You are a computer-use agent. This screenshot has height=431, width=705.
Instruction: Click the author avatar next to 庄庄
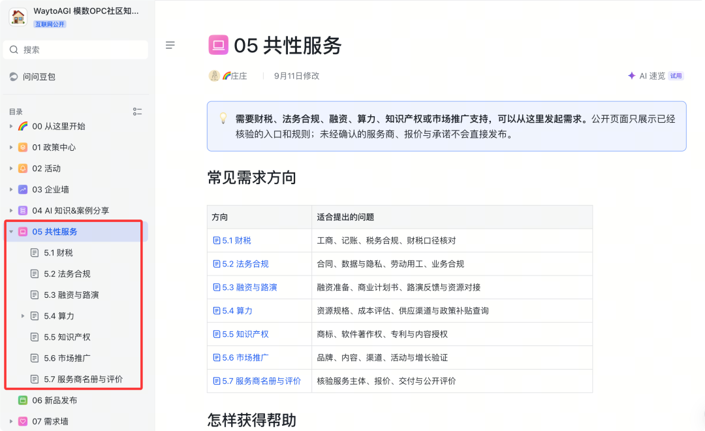(x=214, y=76)
